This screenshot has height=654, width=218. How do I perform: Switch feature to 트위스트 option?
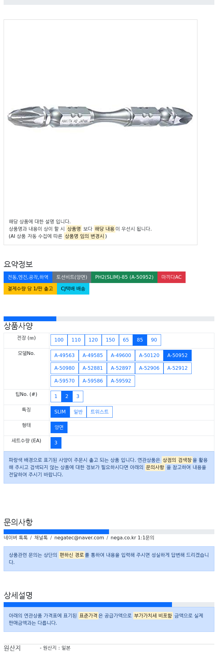click(100, 412)
